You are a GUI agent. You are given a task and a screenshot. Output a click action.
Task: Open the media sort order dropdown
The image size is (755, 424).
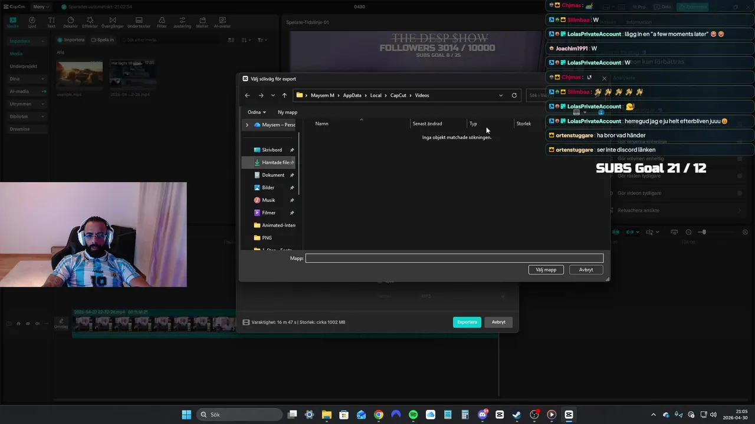pyautogui.click(x=245, y=40)
